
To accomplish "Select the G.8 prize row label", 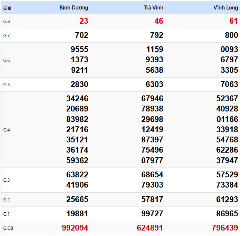I will [7, 21].
